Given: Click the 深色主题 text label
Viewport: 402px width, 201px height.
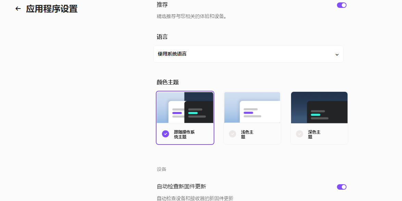Looking at the screenshot, I should click(314, 134).
